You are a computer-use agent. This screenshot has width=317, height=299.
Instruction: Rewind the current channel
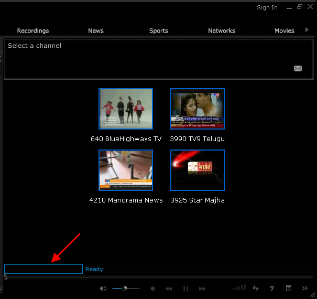coord(169,289)
